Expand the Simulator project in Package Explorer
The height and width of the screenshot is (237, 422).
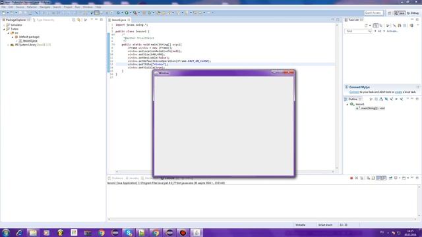click(4, 25)
